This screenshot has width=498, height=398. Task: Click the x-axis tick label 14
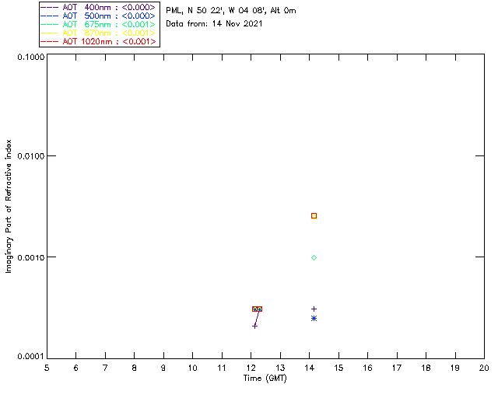point(310,368)
